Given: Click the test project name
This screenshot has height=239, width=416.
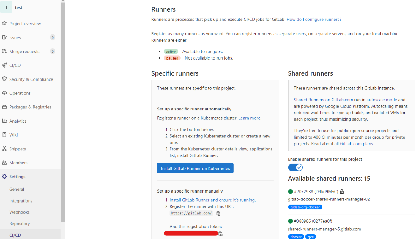Looking at the screenshot, I should (x=19, y=8).
